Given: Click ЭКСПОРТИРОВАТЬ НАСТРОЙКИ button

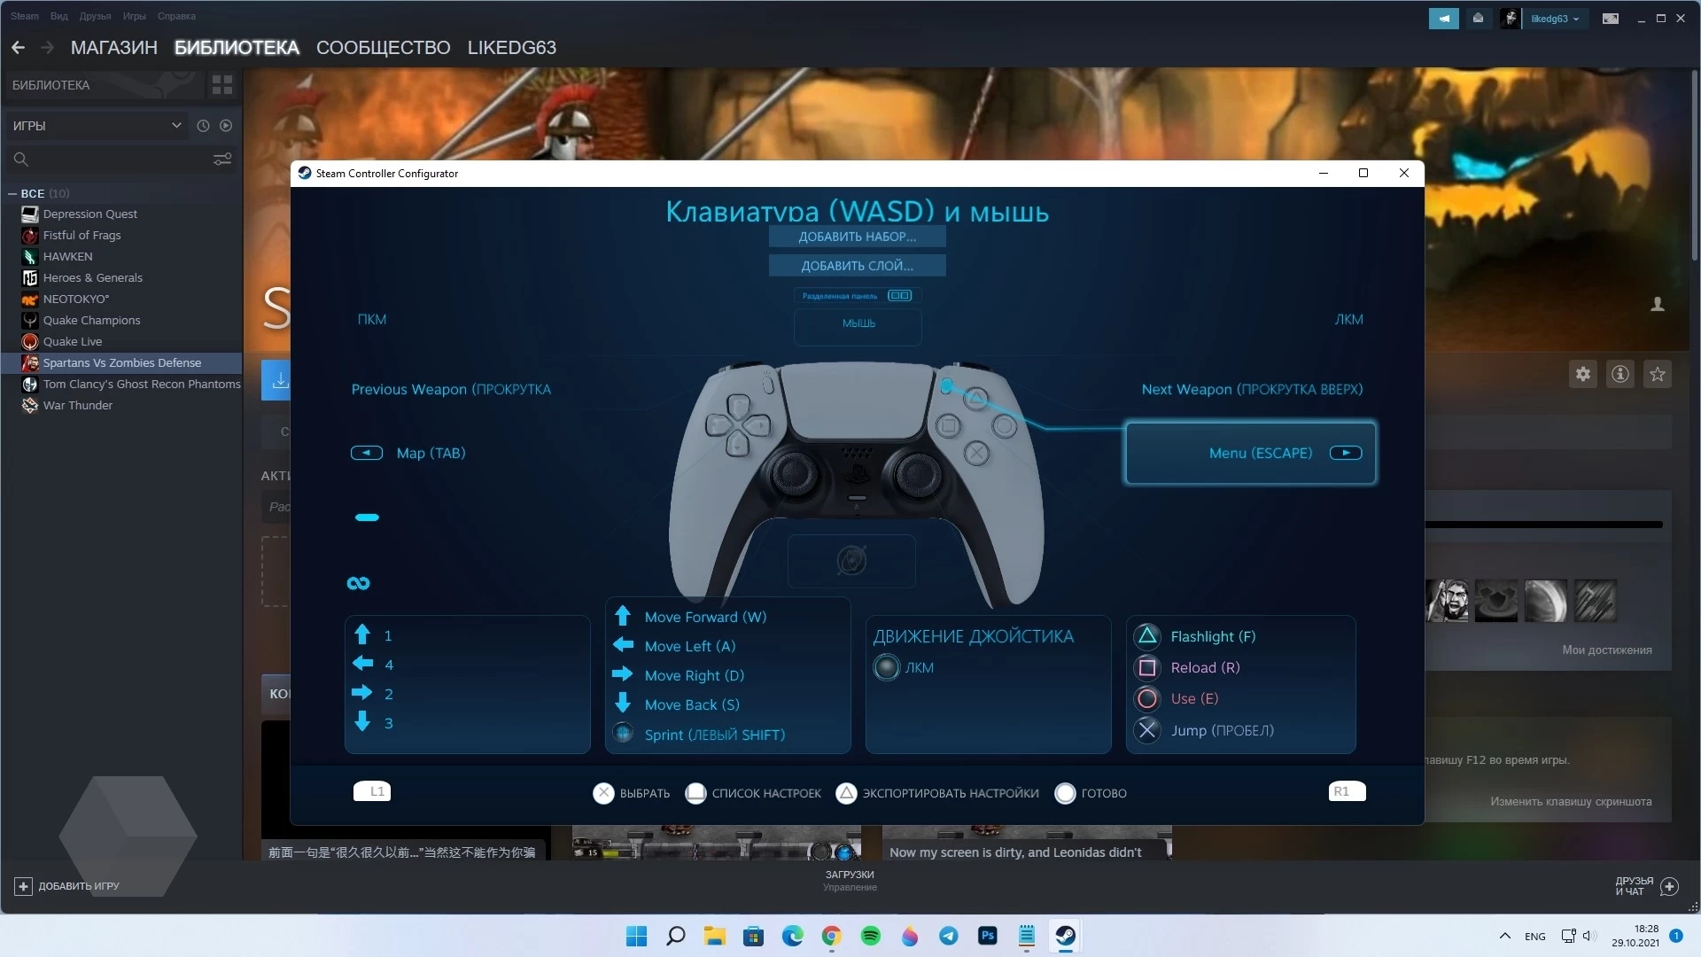Looking at the screenshot, I should [x=949, y=792].
